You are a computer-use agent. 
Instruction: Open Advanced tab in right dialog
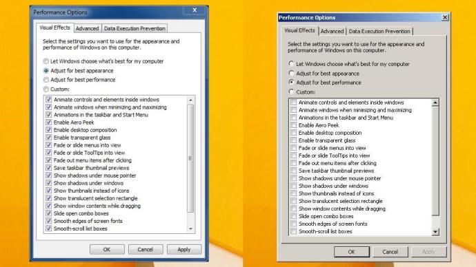click(332, 31)
